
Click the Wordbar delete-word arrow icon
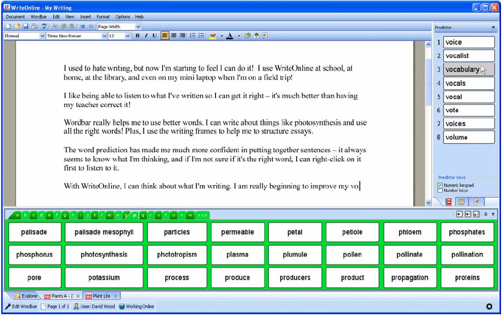(468, 214)
